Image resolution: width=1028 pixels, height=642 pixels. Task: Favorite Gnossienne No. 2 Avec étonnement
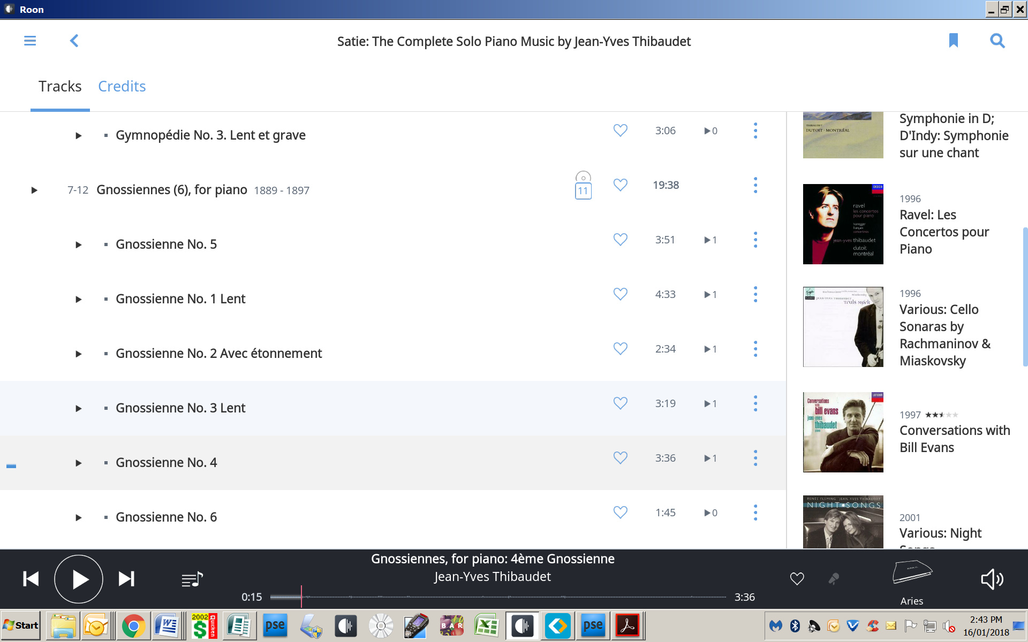tap(620, 349)
